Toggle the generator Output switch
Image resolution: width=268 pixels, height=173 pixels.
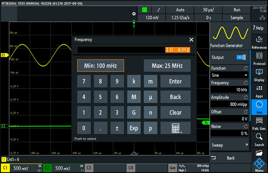click(x=241, y=57)
